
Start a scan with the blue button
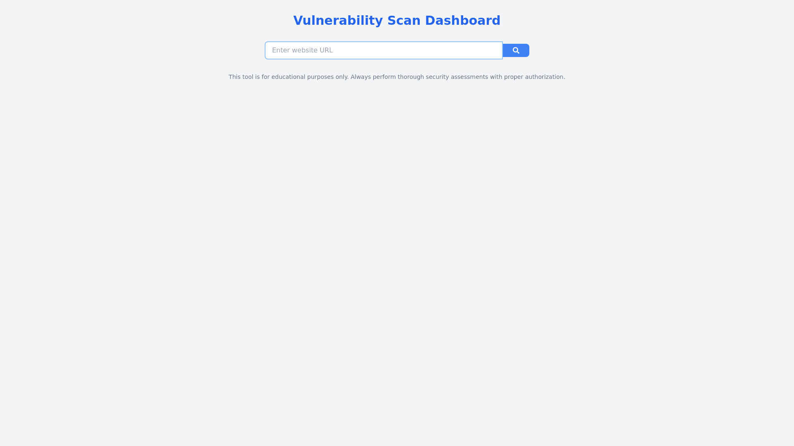pos(516,50)
